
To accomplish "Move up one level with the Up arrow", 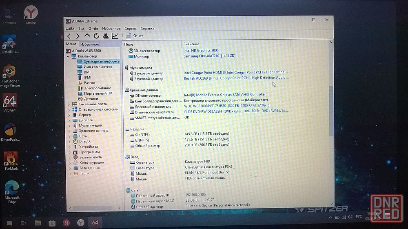I will (x=87, y=36).
